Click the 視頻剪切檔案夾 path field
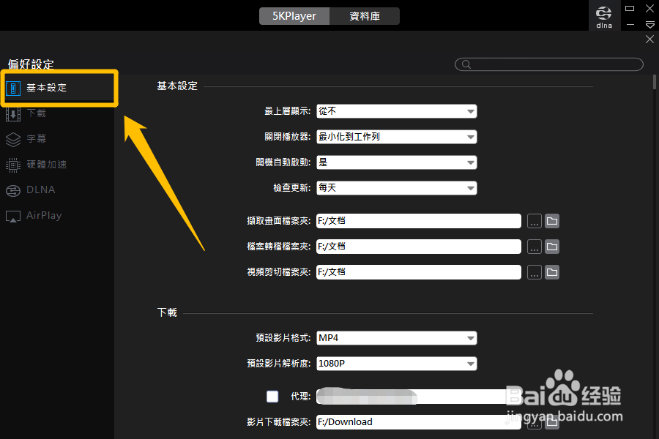This screenshot has width=659, height=439. [x=419, y=272]
